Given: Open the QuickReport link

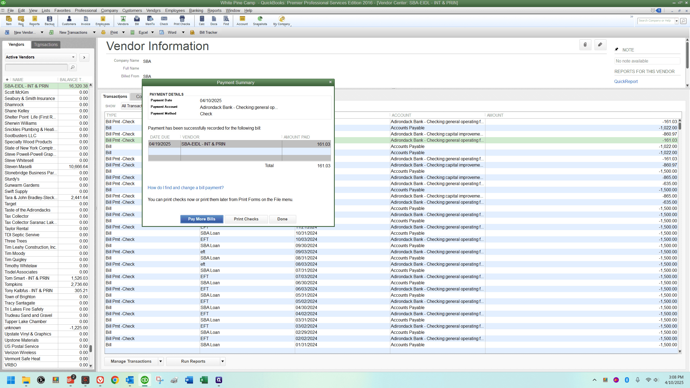Looking at the screenshot, I should [x=626, y=82].
